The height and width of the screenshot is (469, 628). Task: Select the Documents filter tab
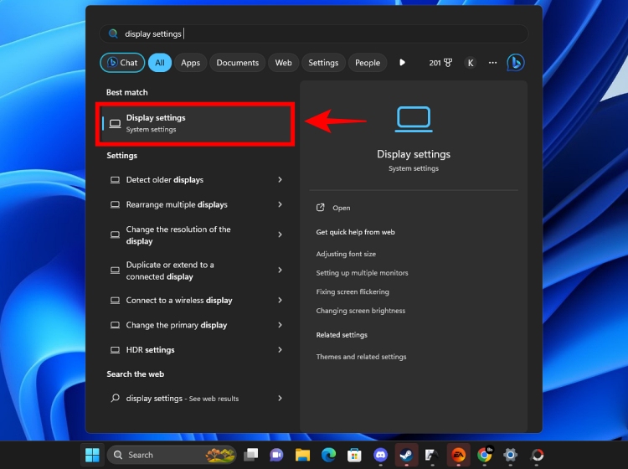coord(238,63)
